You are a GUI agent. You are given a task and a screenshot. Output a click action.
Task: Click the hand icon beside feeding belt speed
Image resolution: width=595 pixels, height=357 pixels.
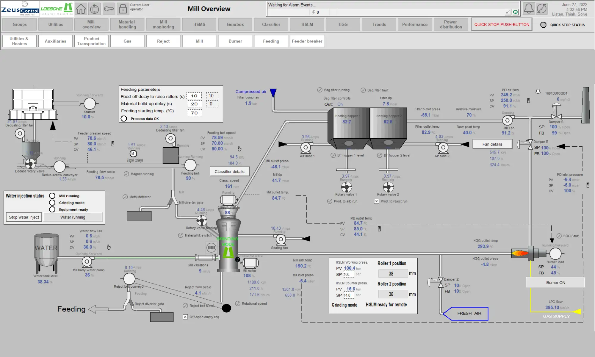pyautogui.click(x=239, y=149)
